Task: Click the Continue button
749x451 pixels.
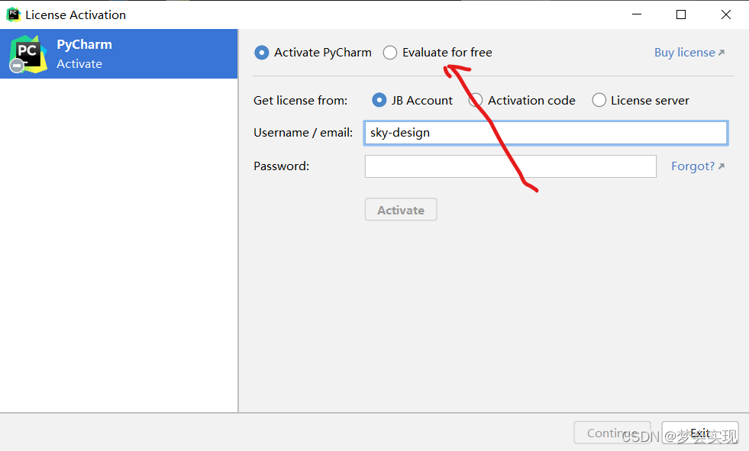Action: click(x=612, y=433)
